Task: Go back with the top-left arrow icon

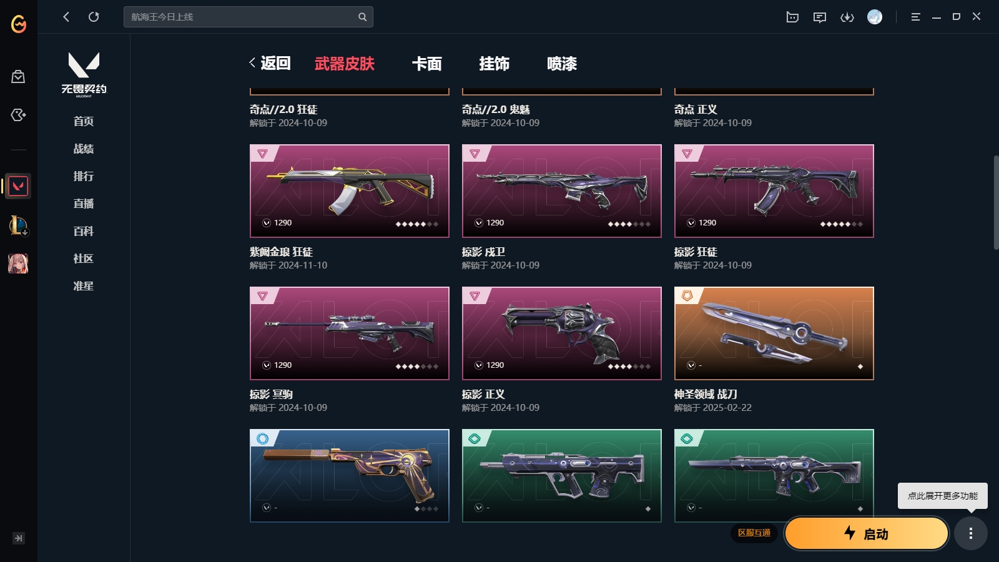Action: click(66, 17)
